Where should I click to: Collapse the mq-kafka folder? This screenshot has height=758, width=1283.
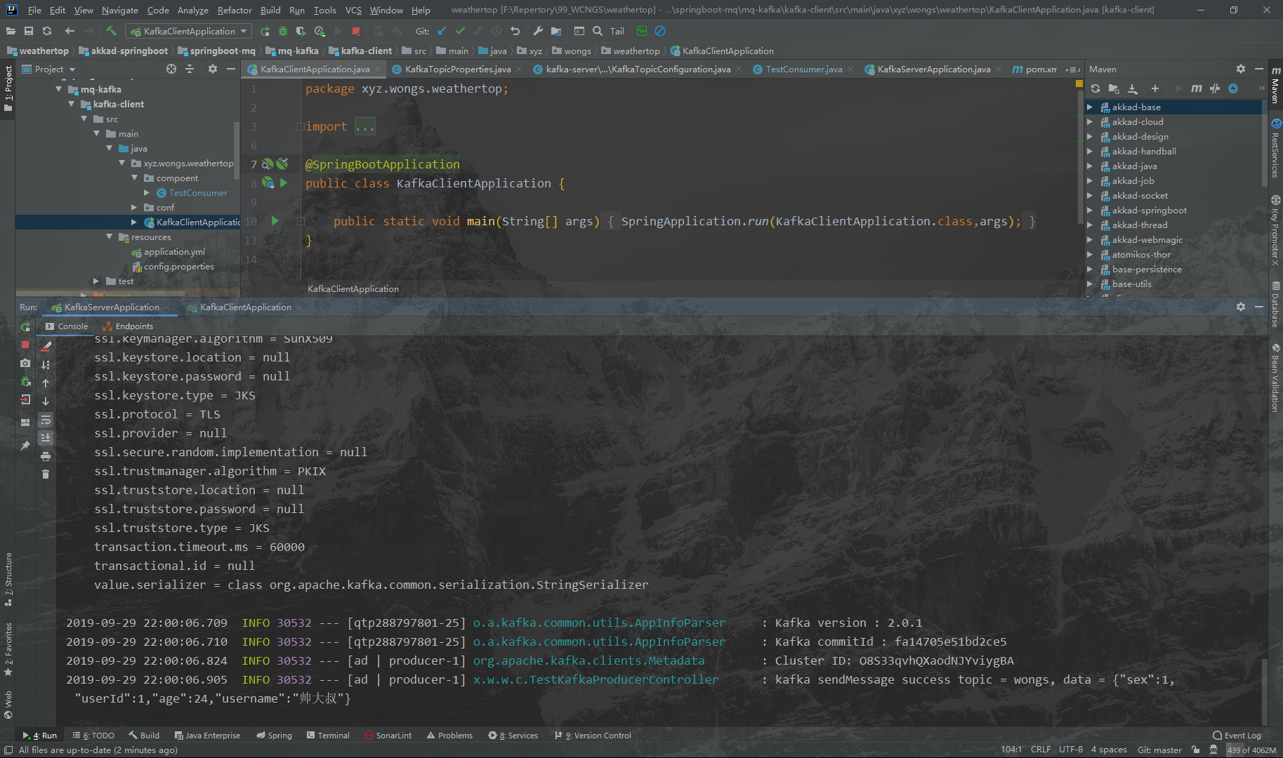point(58,89)
